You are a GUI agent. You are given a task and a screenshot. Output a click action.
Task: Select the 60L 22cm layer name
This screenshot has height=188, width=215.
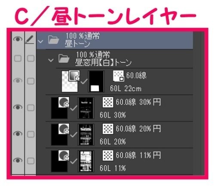coord(126,89)
